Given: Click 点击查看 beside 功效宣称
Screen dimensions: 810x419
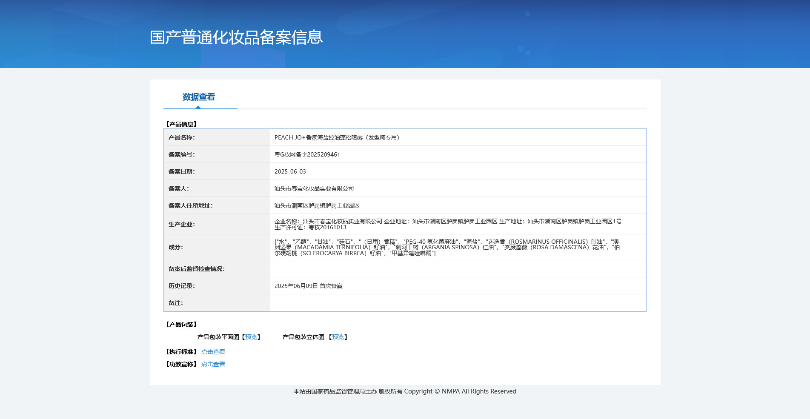Looking at the screenshot, I should coord(213,364).
